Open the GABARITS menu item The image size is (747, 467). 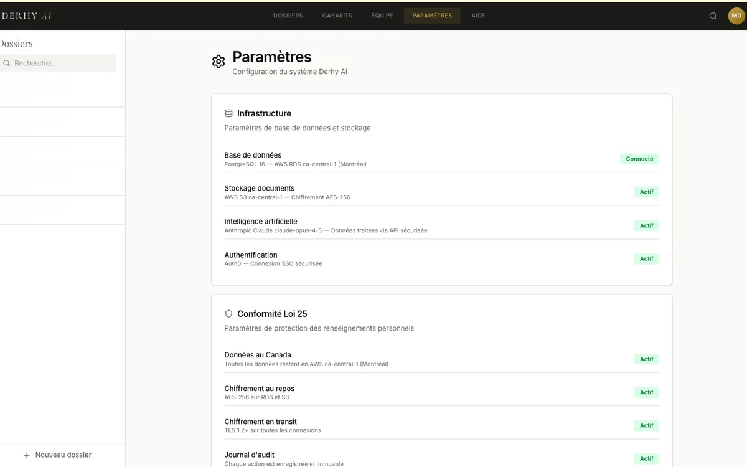click(337, 16)
